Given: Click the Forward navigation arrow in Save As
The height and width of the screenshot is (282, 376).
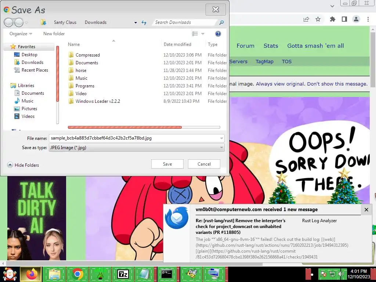Looking at the screenshot, I should (x=19, y=22).
